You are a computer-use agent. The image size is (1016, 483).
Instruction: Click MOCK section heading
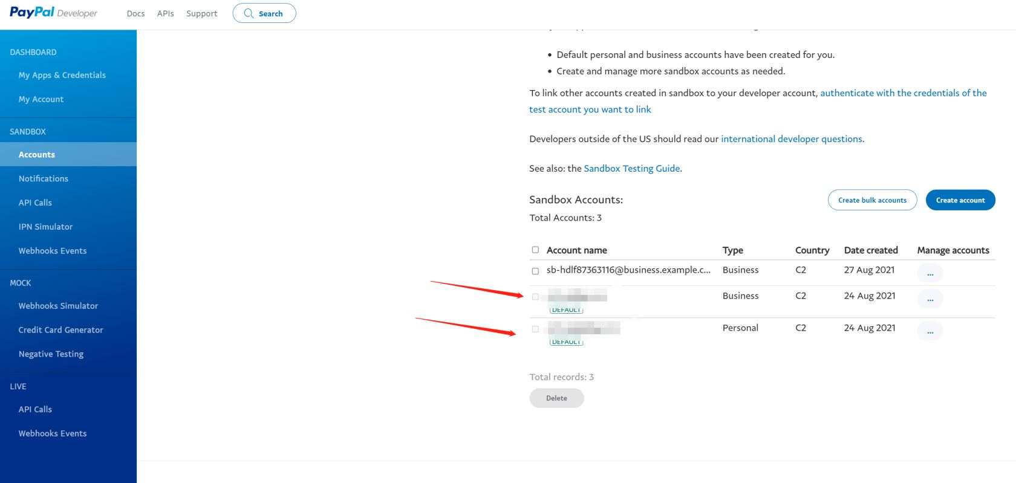(21, 283)
